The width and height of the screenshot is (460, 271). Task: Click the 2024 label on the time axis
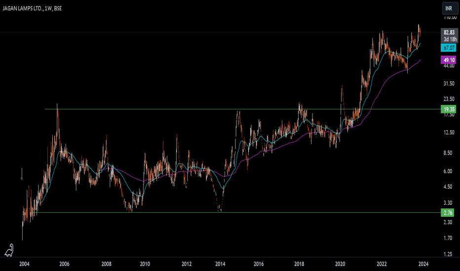[423, 264]
